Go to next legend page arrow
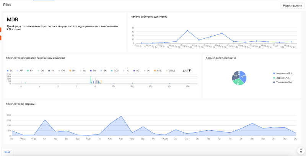306x156 pixels. click(189, 71)
